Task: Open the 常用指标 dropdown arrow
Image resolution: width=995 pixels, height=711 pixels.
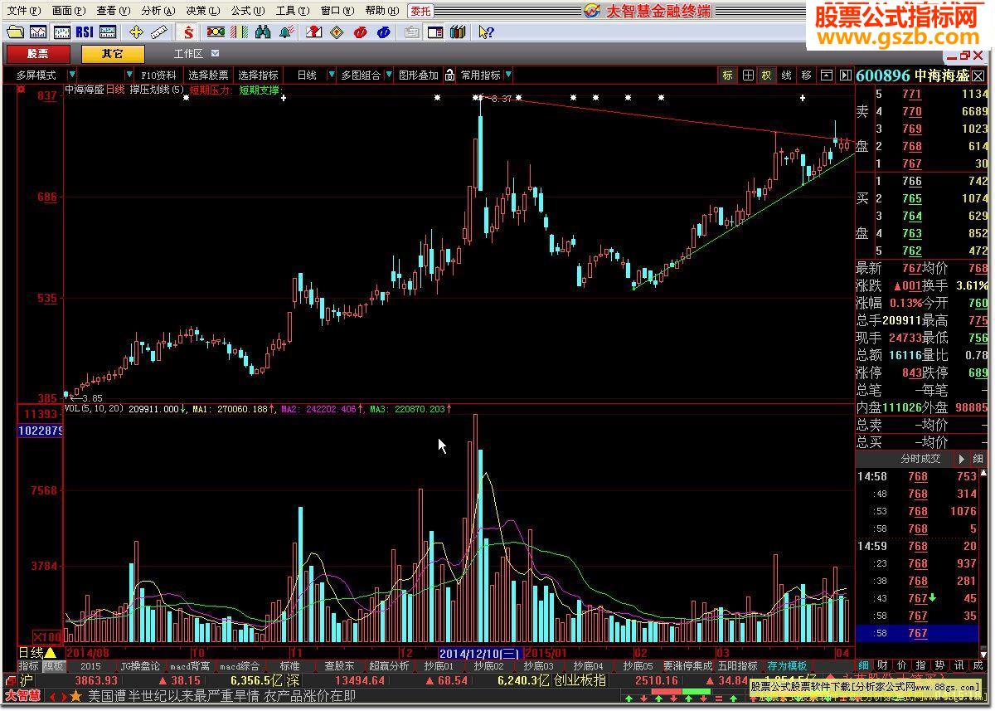Action: click(x=507, y=75)
